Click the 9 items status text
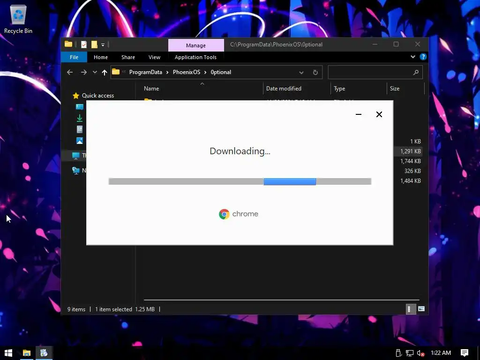The image size is (480, 360). coord(76,309)
